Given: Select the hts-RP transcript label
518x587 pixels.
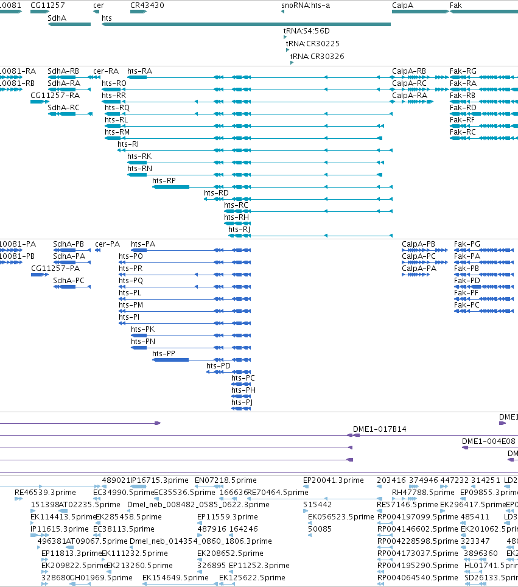Looking at the screenshot, I should [x=164, y=180].
